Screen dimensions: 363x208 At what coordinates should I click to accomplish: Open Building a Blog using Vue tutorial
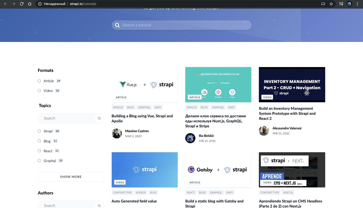pyautogui.click(x=142, y=118)
